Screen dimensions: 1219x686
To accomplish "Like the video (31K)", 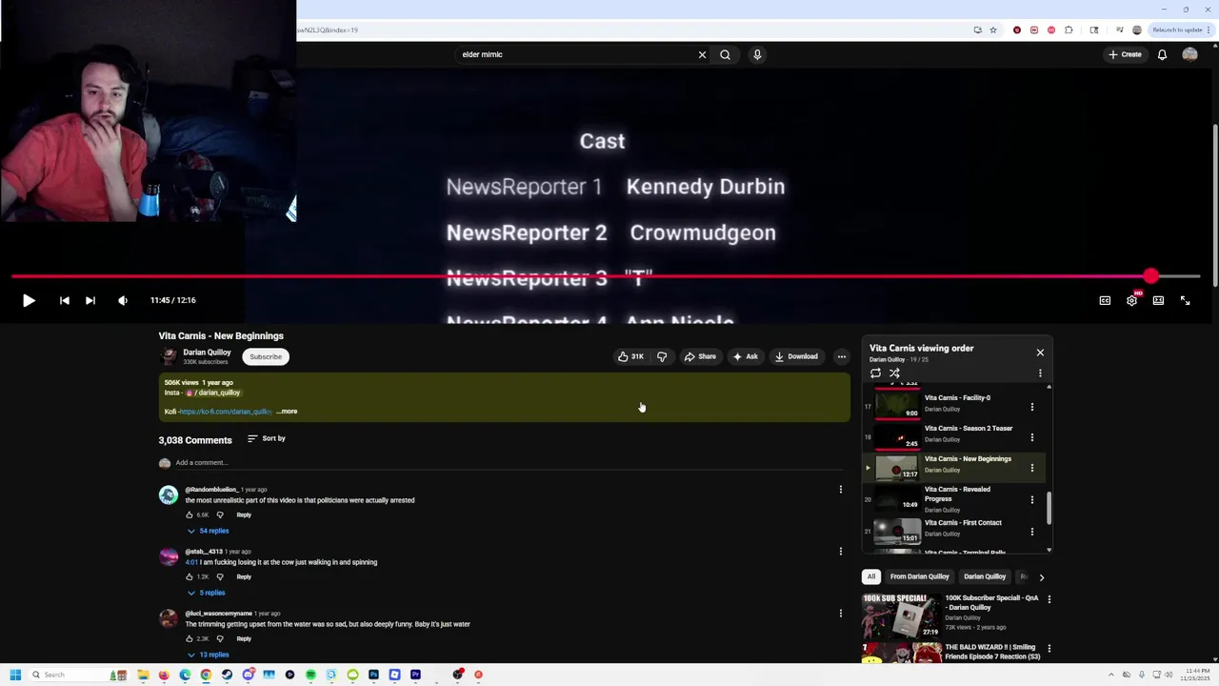I will 630,356.
